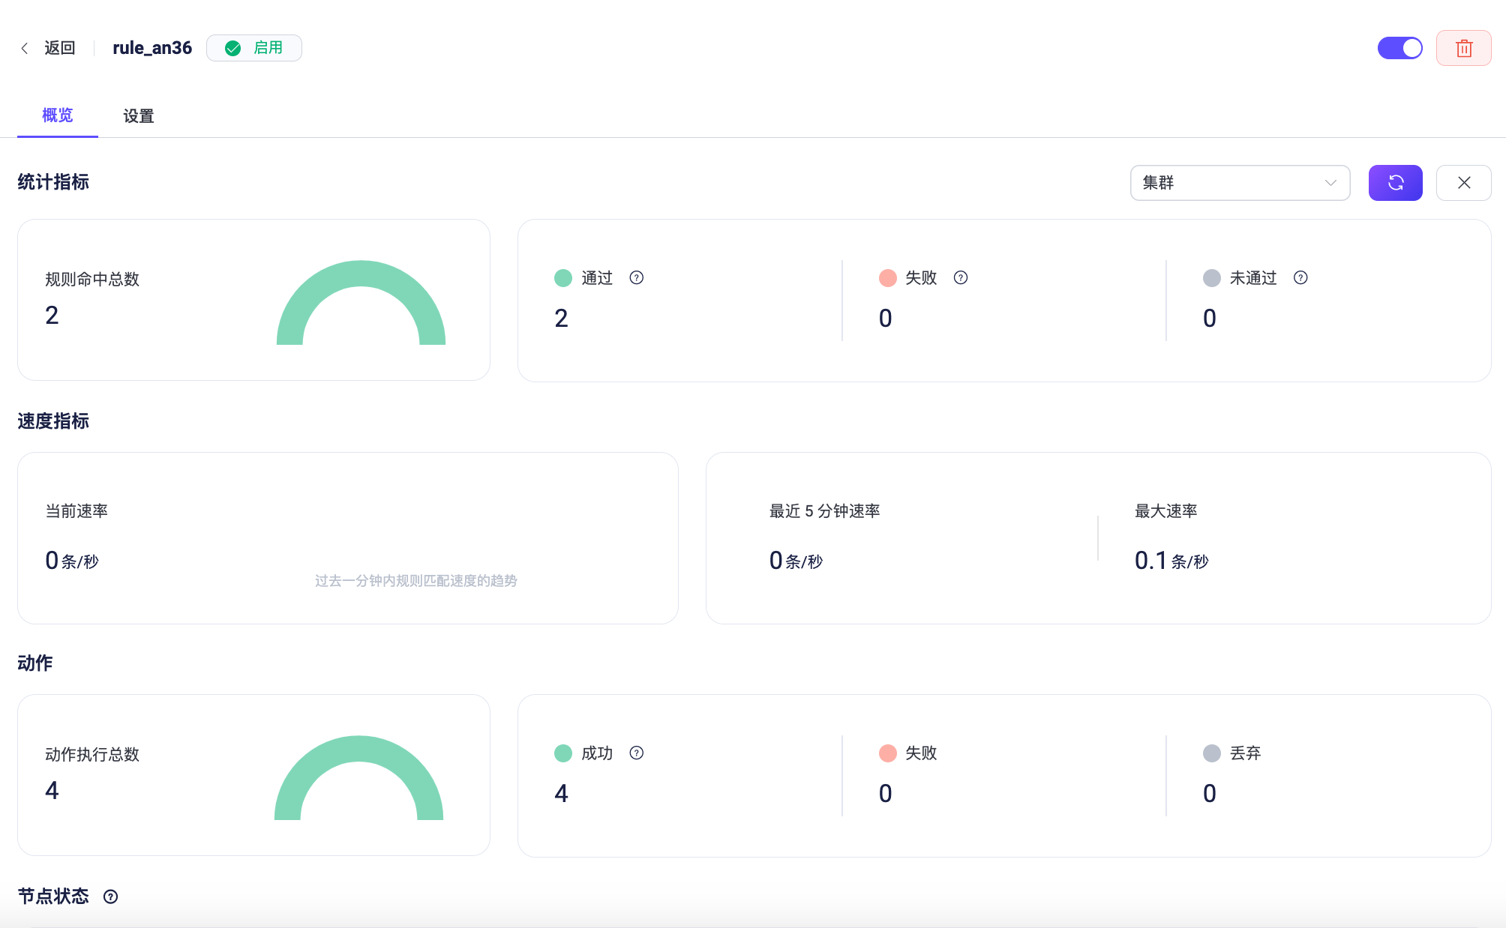Click the green 通过 color dot

[562, 278]
